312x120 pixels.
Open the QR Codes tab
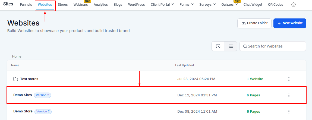(275, 5)
